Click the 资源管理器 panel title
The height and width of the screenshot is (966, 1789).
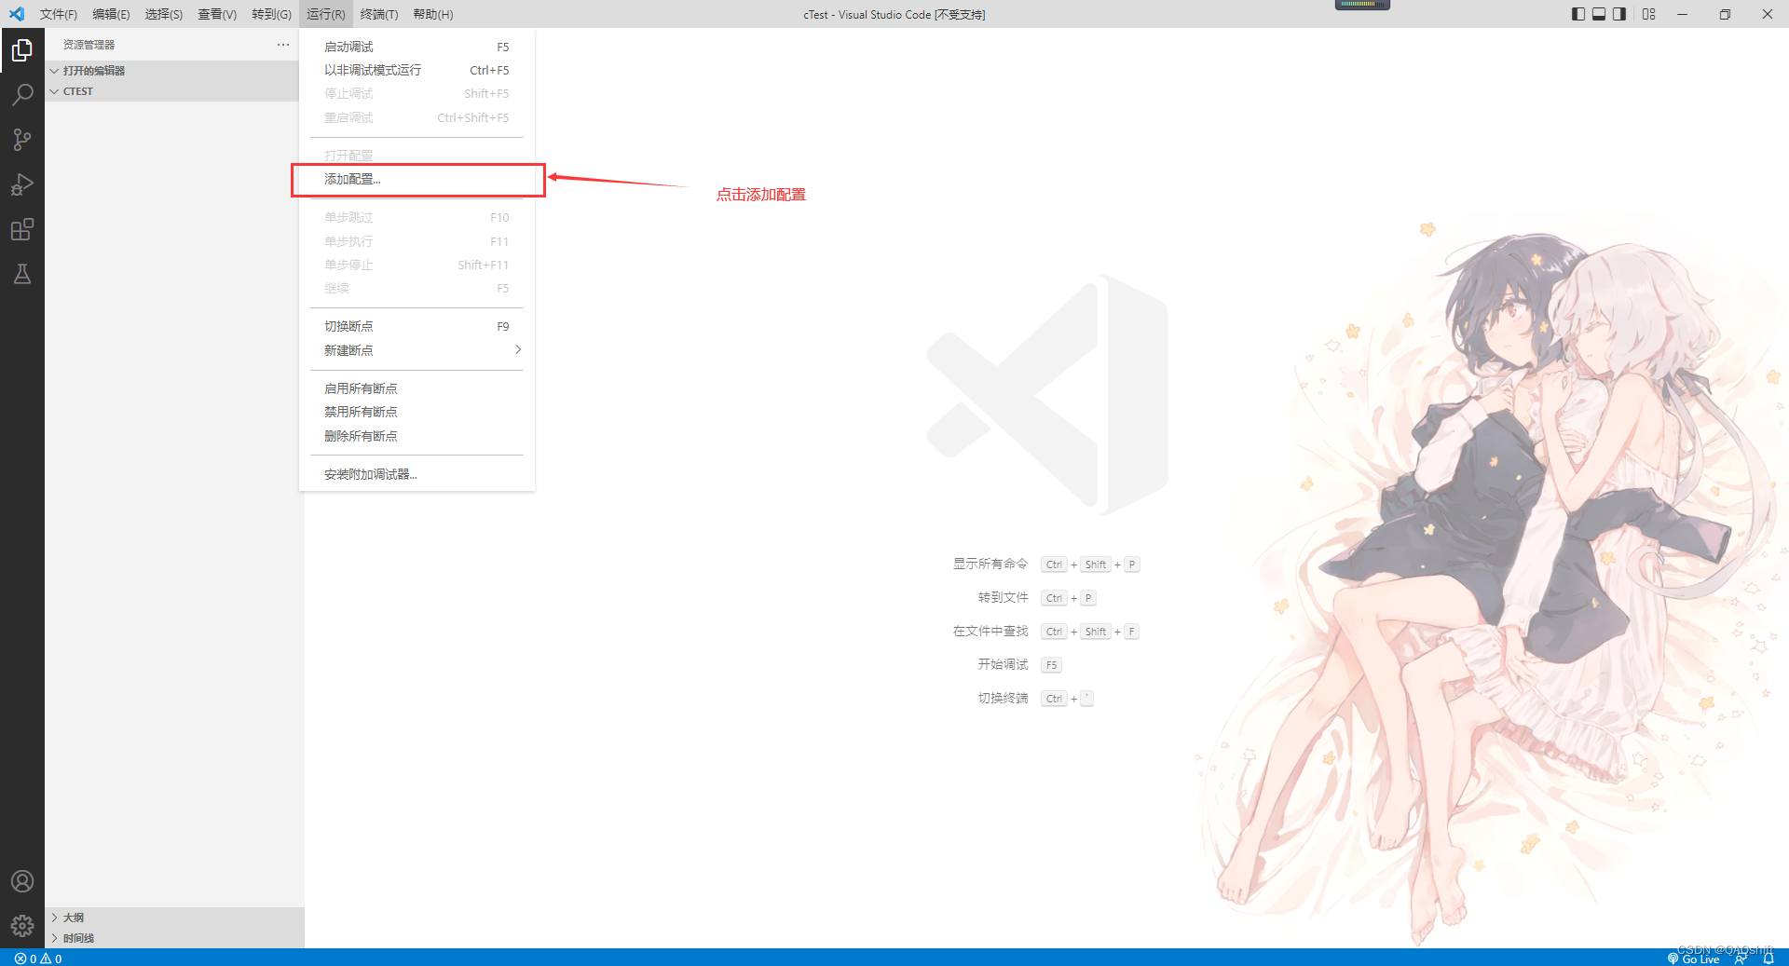(89, 45)
